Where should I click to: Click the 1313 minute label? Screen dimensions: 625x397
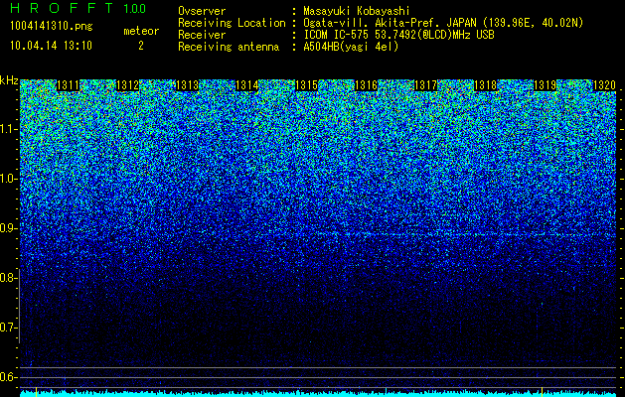pyautogui.click(x=187, y=85)
